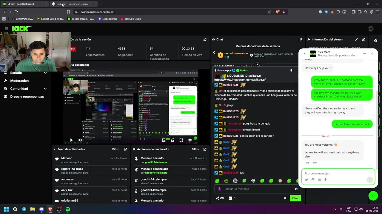Viewport: 382px width, 214px height.
Task: Open support chat more options
Action: coord(364,54)
